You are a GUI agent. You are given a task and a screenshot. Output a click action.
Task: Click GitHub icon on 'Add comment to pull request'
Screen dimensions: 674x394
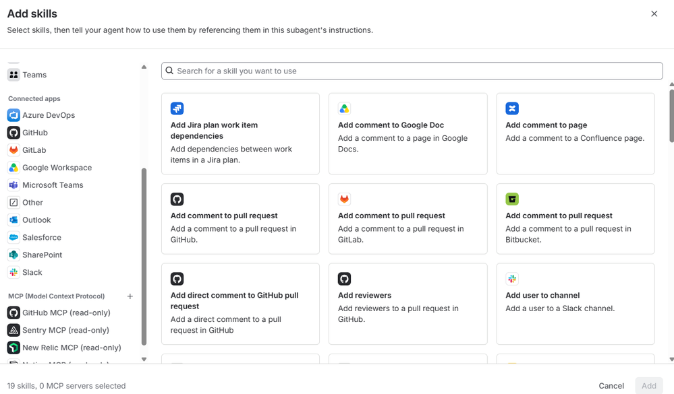[x=177, y=199]
